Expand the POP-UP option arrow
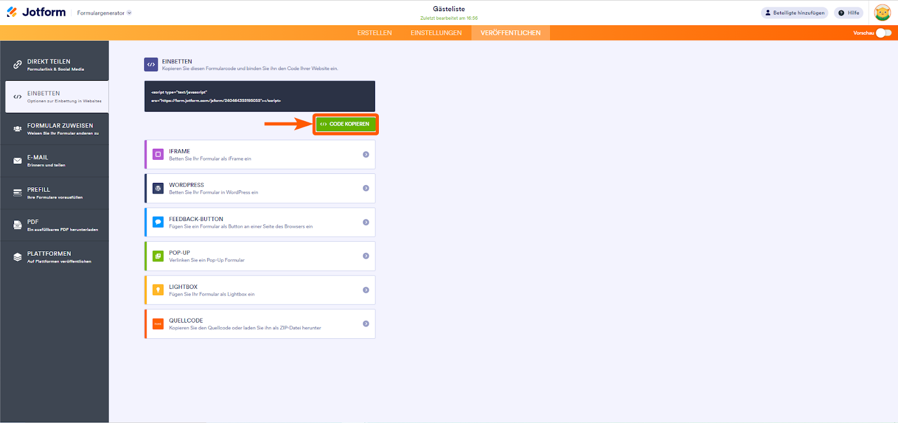 [366, 256]
